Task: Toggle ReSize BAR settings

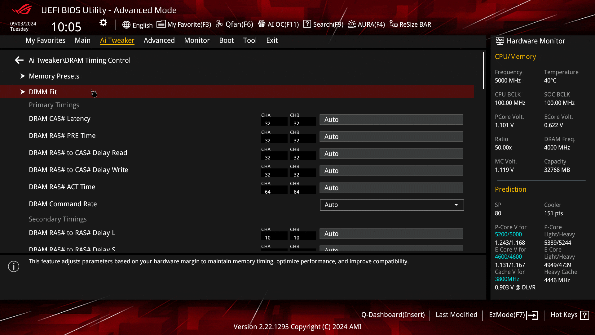Action: click(x=410, y=24)
